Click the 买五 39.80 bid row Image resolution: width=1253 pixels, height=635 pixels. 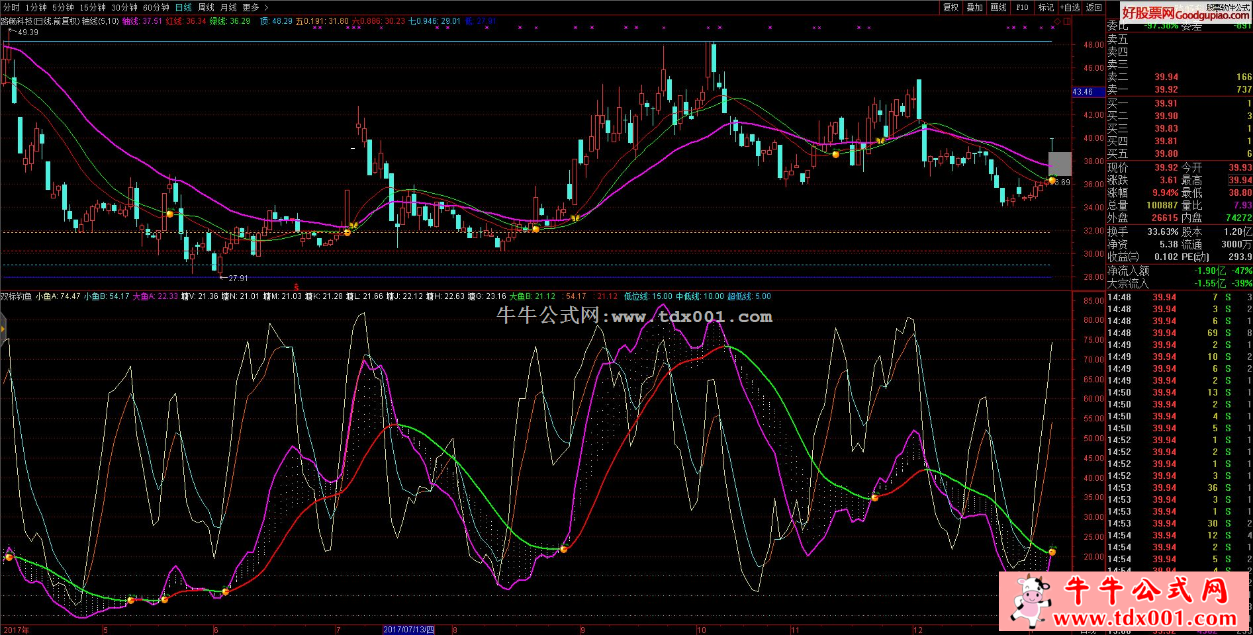[1179, 153]
